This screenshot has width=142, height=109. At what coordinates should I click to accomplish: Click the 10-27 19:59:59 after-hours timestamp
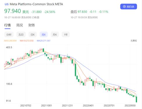click(84, 17)
